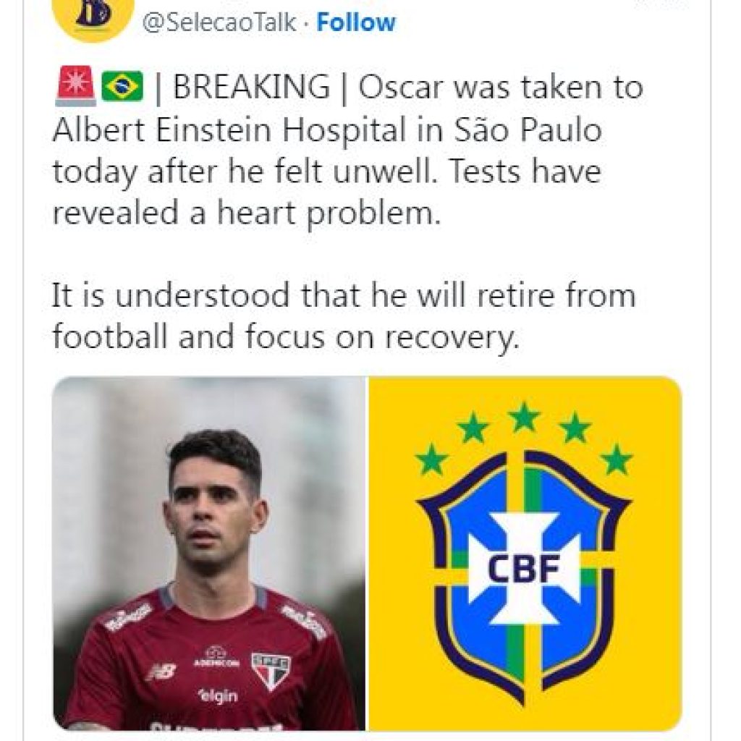Click the rightmost green star above crest
Screen dimensions: 741x741
(x=616, y=459)
